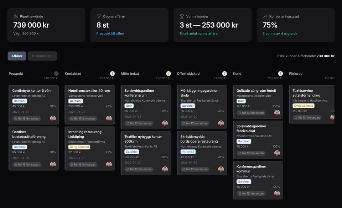This screenshot has width=342, height=208.
Task: Click the trend arrow icon on Konverteringsgrad card
Action: click(265, 16)
